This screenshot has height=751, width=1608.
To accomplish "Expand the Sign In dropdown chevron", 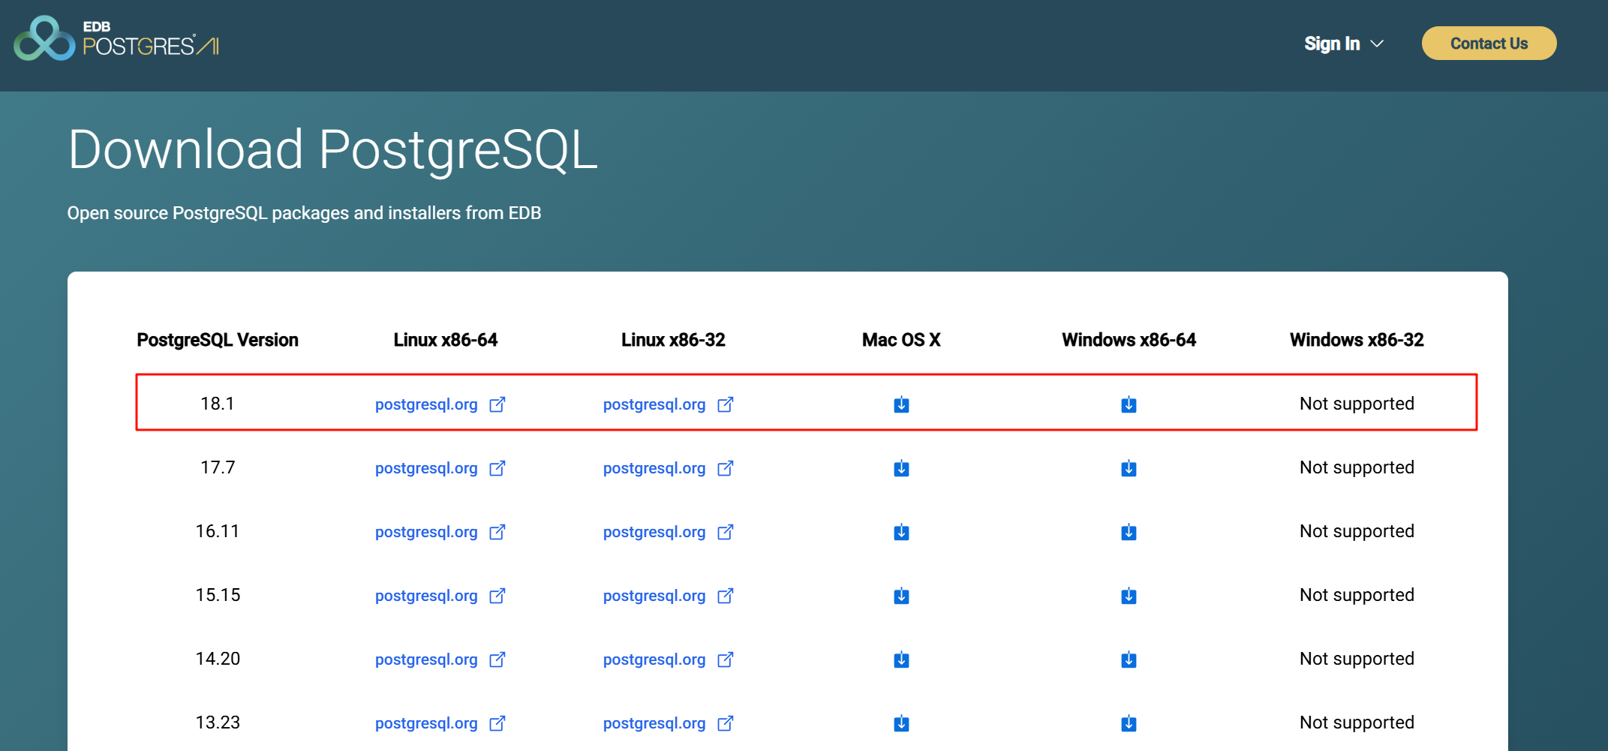I will 1377,44.
